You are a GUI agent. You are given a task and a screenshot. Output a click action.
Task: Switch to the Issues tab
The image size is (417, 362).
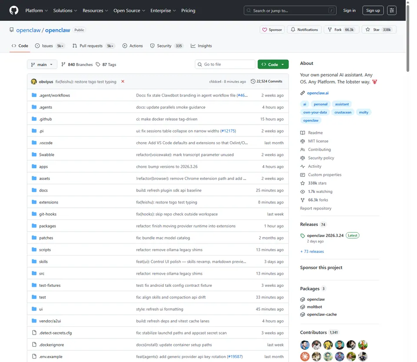[x=50, y=46]
